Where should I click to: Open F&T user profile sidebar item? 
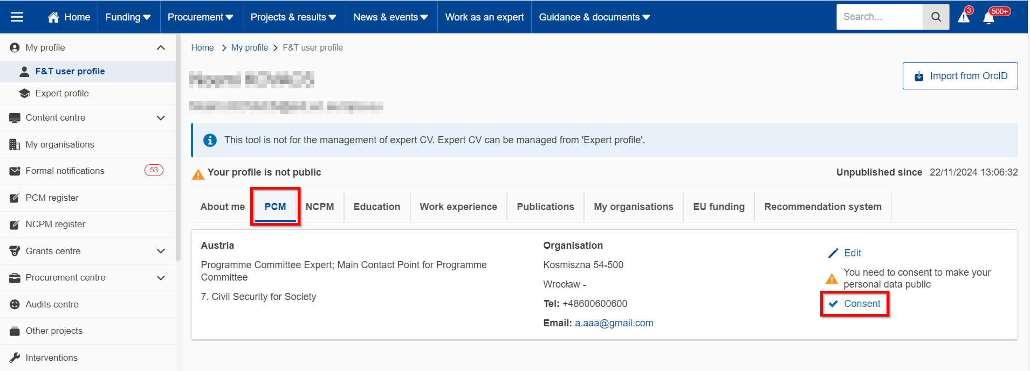click(88, 71)
